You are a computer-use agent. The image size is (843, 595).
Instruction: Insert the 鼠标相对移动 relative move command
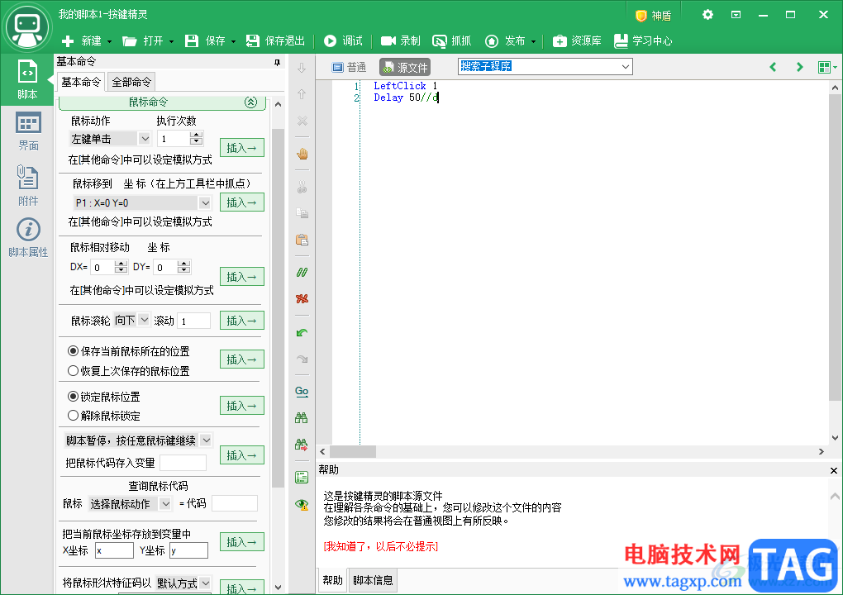pyautogui.click(x=242, y=276)
